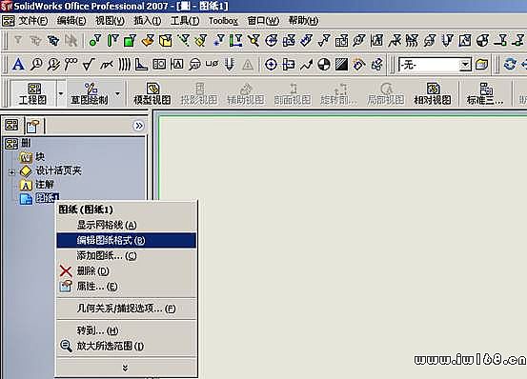Viewport: 527px width, 379px height.
Task: Click Delete (删除) in the context menu
Action: (x=92, y=270)
